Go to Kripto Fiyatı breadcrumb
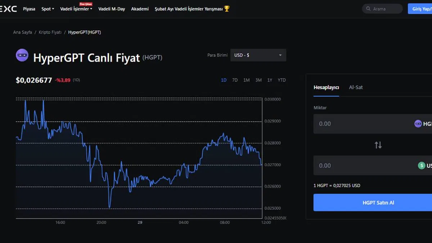This screenshot has height=243, width=432. pos(50,32)
